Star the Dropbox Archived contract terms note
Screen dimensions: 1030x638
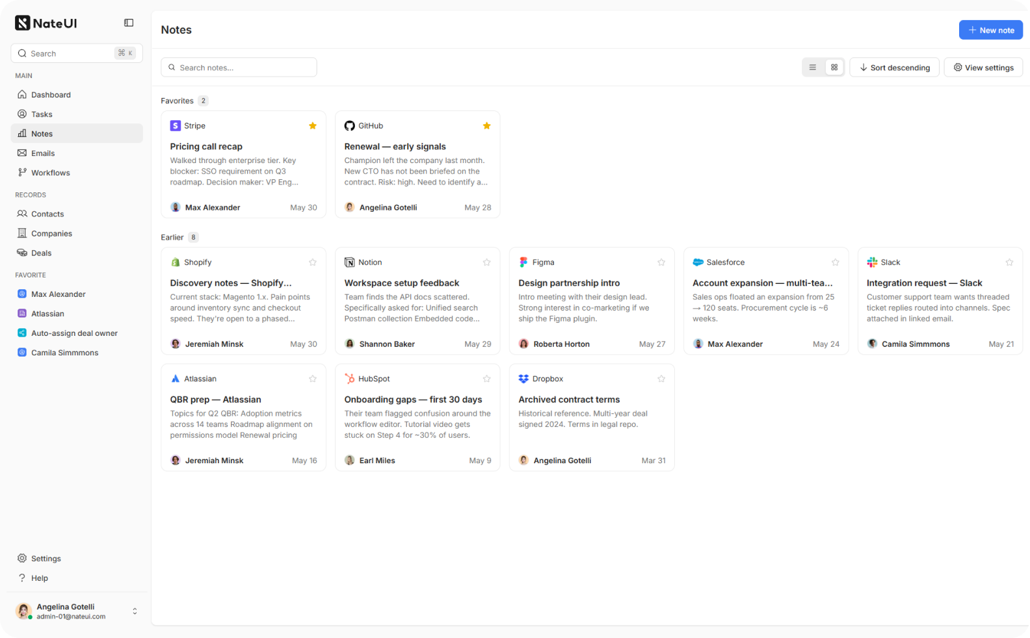pyautogui.click(x=661, y=379)
